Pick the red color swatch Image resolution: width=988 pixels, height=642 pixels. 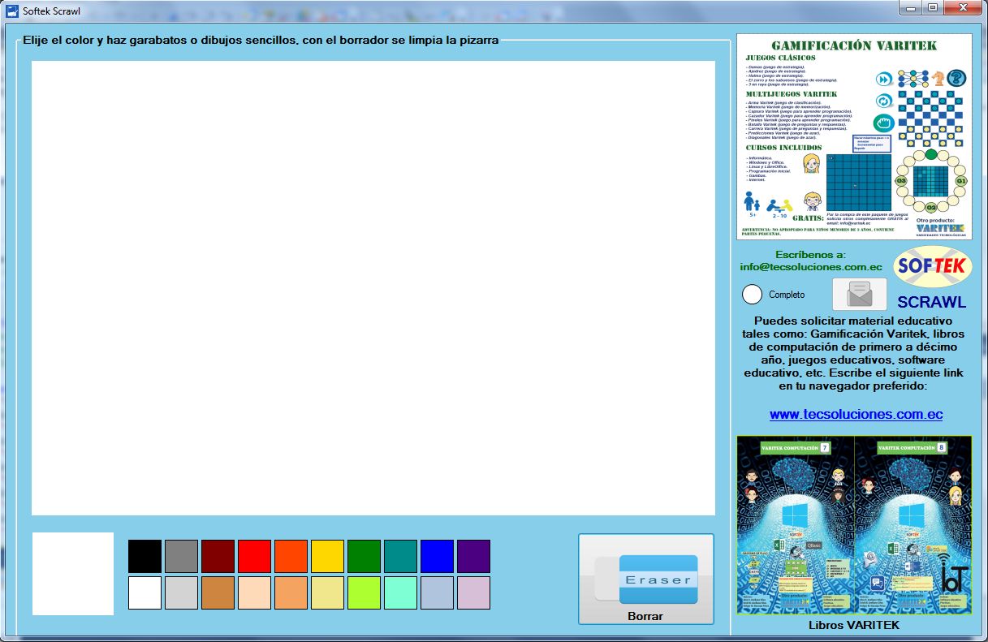(255, 556)
